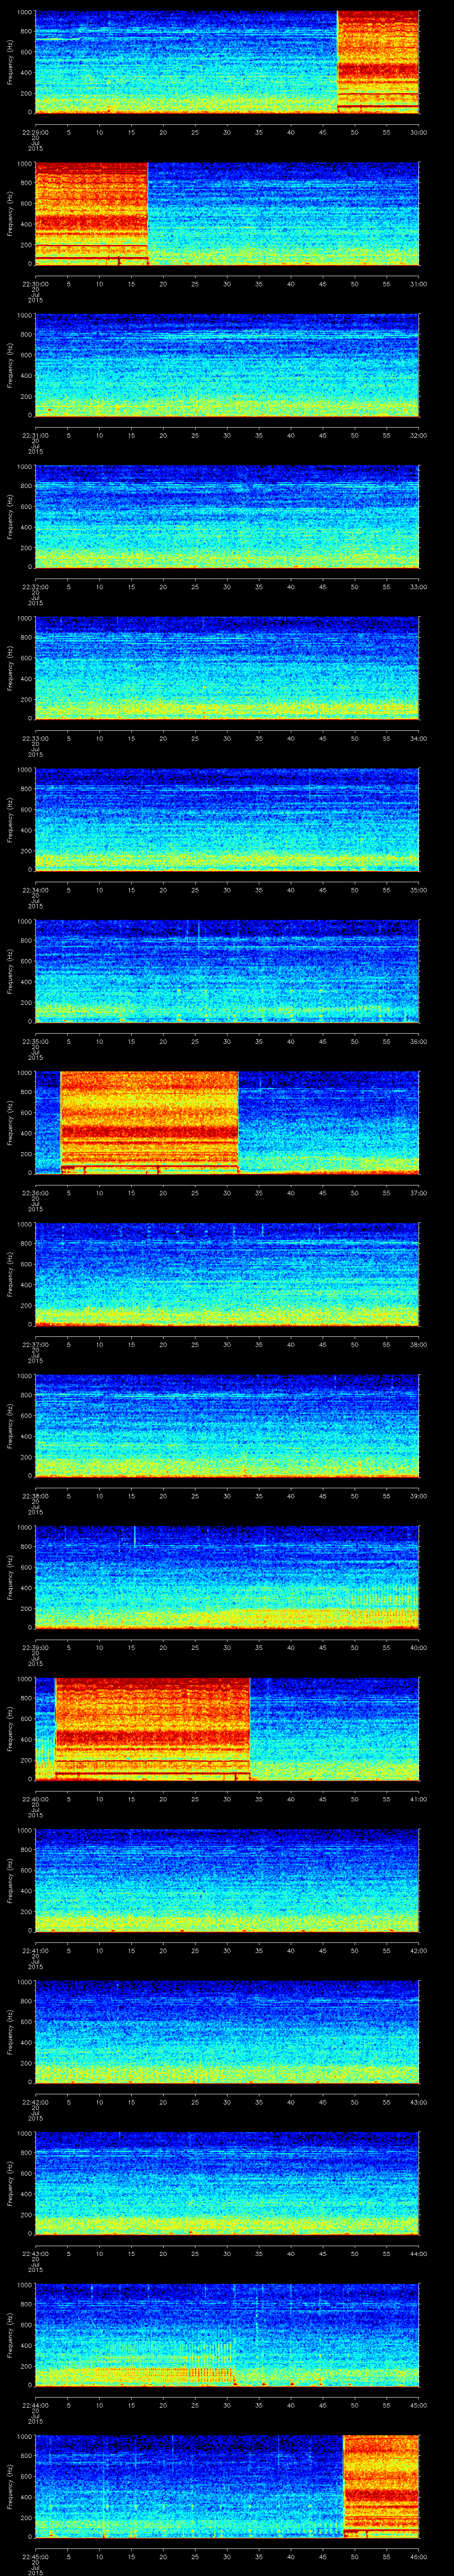
Task: Click the 46:00 end time label
Action: (418, 2556)
